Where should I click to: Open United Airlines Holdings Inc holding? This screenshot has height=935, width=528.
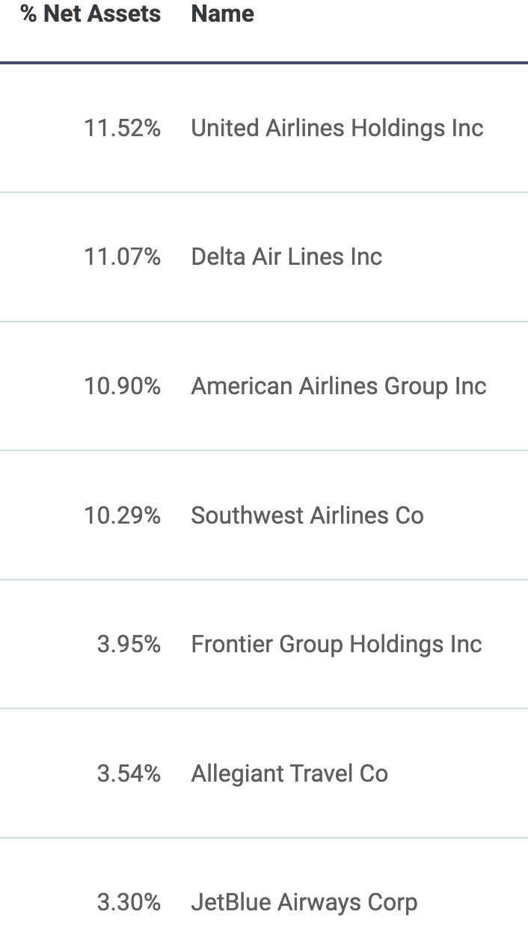pos(337,128)
